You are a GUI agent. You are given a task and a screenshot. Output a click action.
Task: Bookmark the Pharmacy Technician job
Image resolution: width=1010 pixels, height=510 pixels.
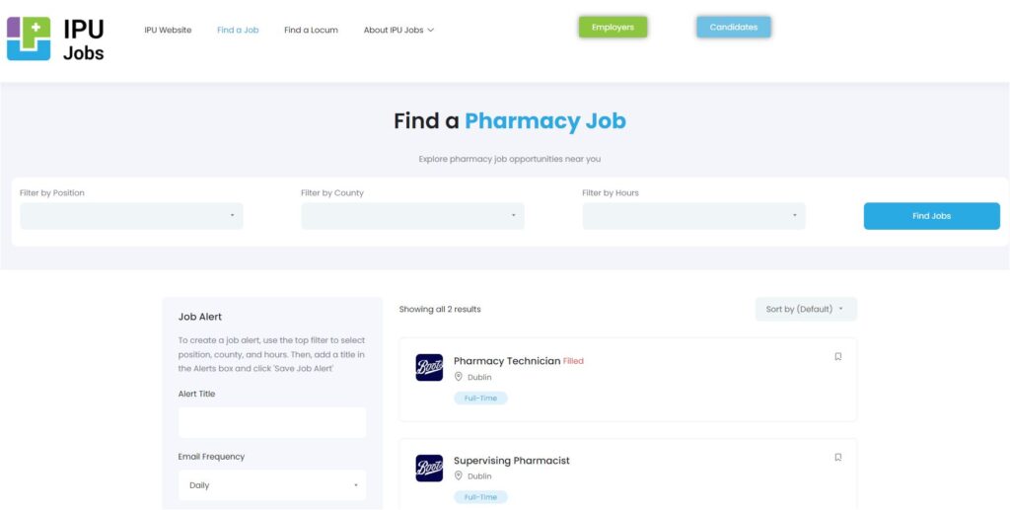(x=838, y=356)
